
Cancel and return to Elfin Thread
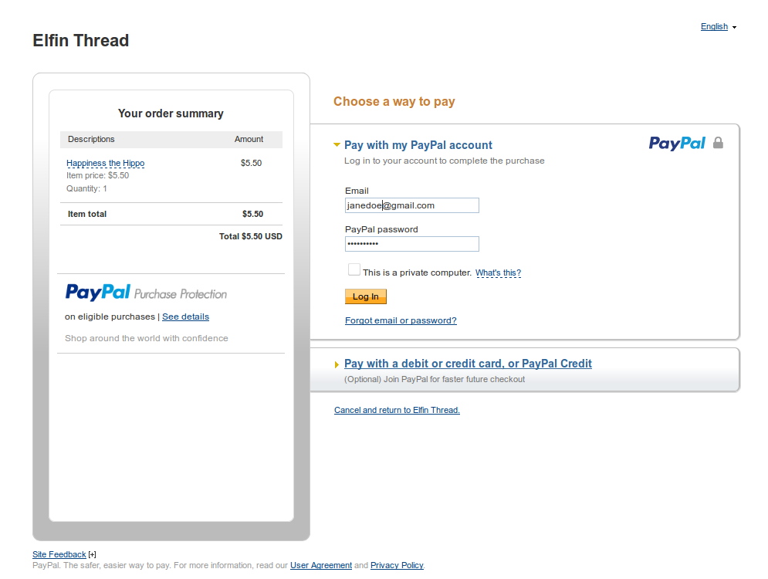click(397, 410)
